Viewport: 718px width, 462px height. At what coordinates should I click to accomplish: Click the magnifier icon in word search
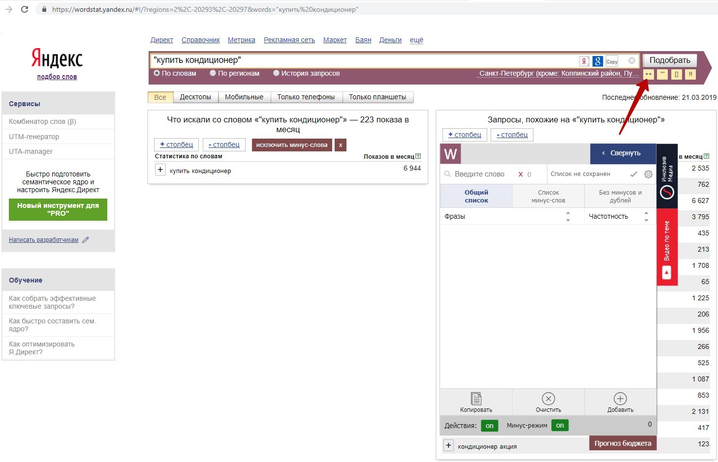click(x=447, y=174)
